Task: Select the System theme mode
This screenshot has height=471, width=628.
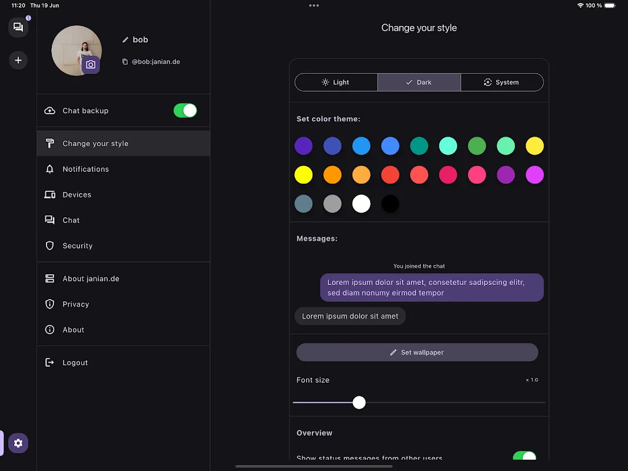Action: [x=502, y=82]
